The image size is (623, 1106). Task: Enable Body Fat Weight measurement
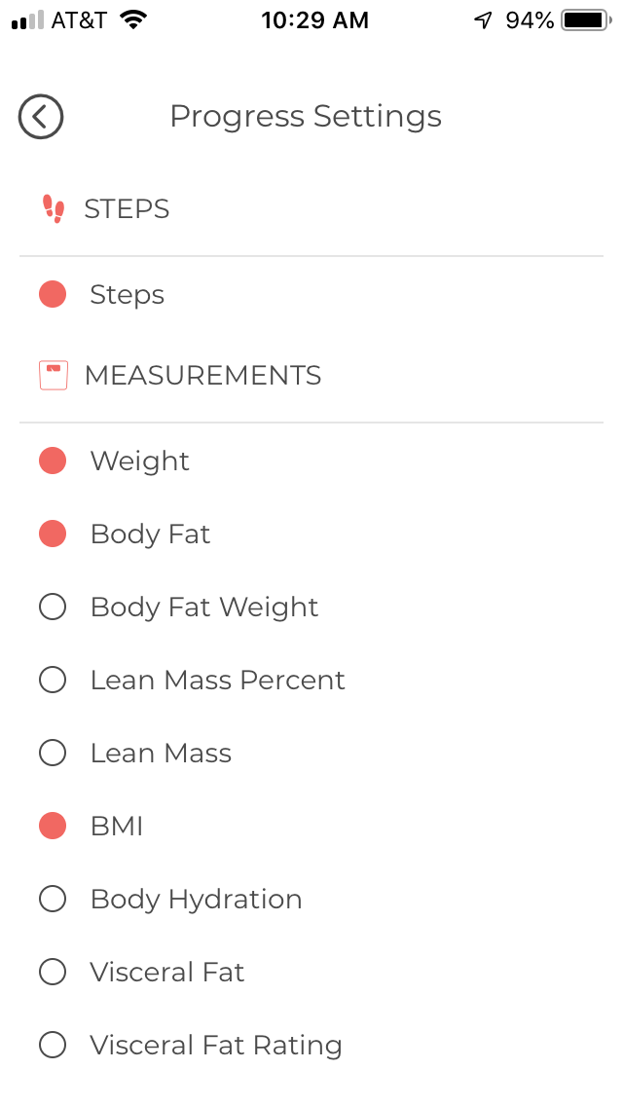[x=53, y=607]
